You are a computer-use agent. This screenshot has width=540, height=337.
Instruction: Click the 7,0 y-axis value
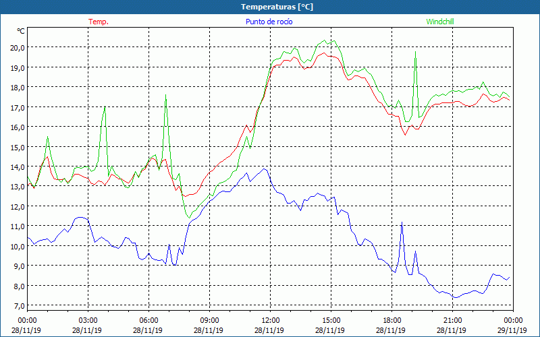click(20, 306)
